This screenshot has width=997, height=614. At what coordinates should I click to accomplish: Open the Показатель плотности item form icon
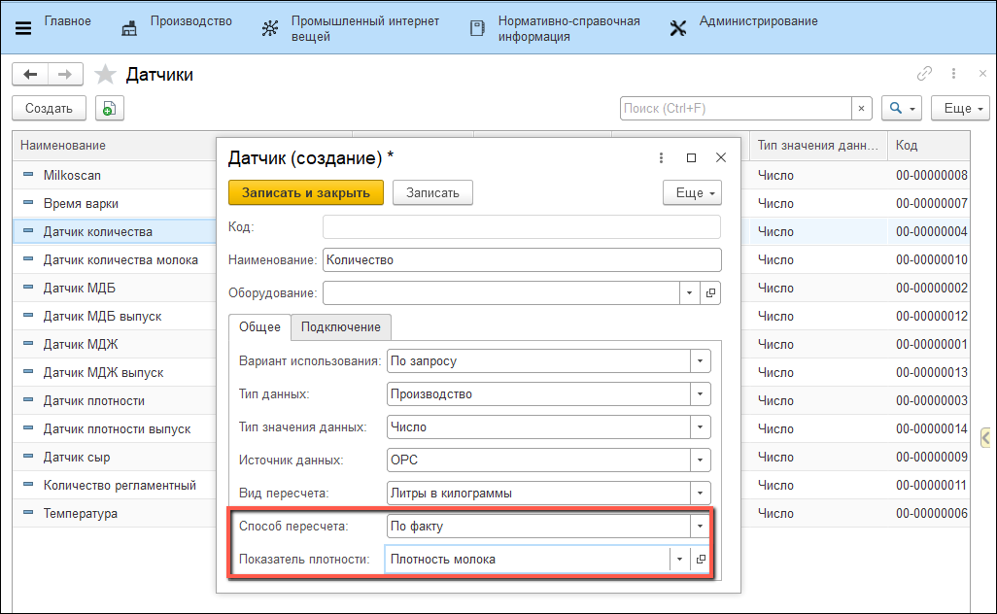(x=700, y=560)
